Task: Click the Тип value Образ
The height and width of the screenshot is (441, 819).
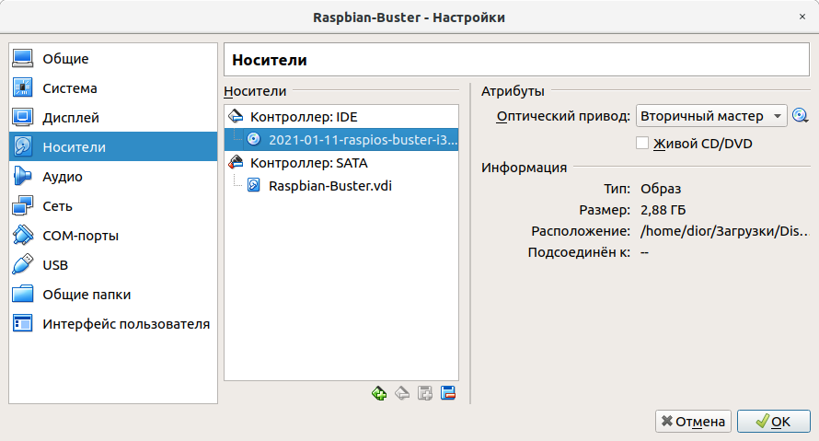Action: pyautogui.click(x=661, y=189)
